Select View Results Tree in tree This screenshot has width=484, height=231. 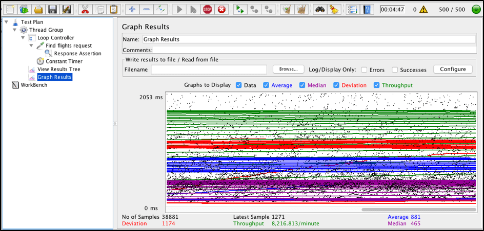point(58,69)
